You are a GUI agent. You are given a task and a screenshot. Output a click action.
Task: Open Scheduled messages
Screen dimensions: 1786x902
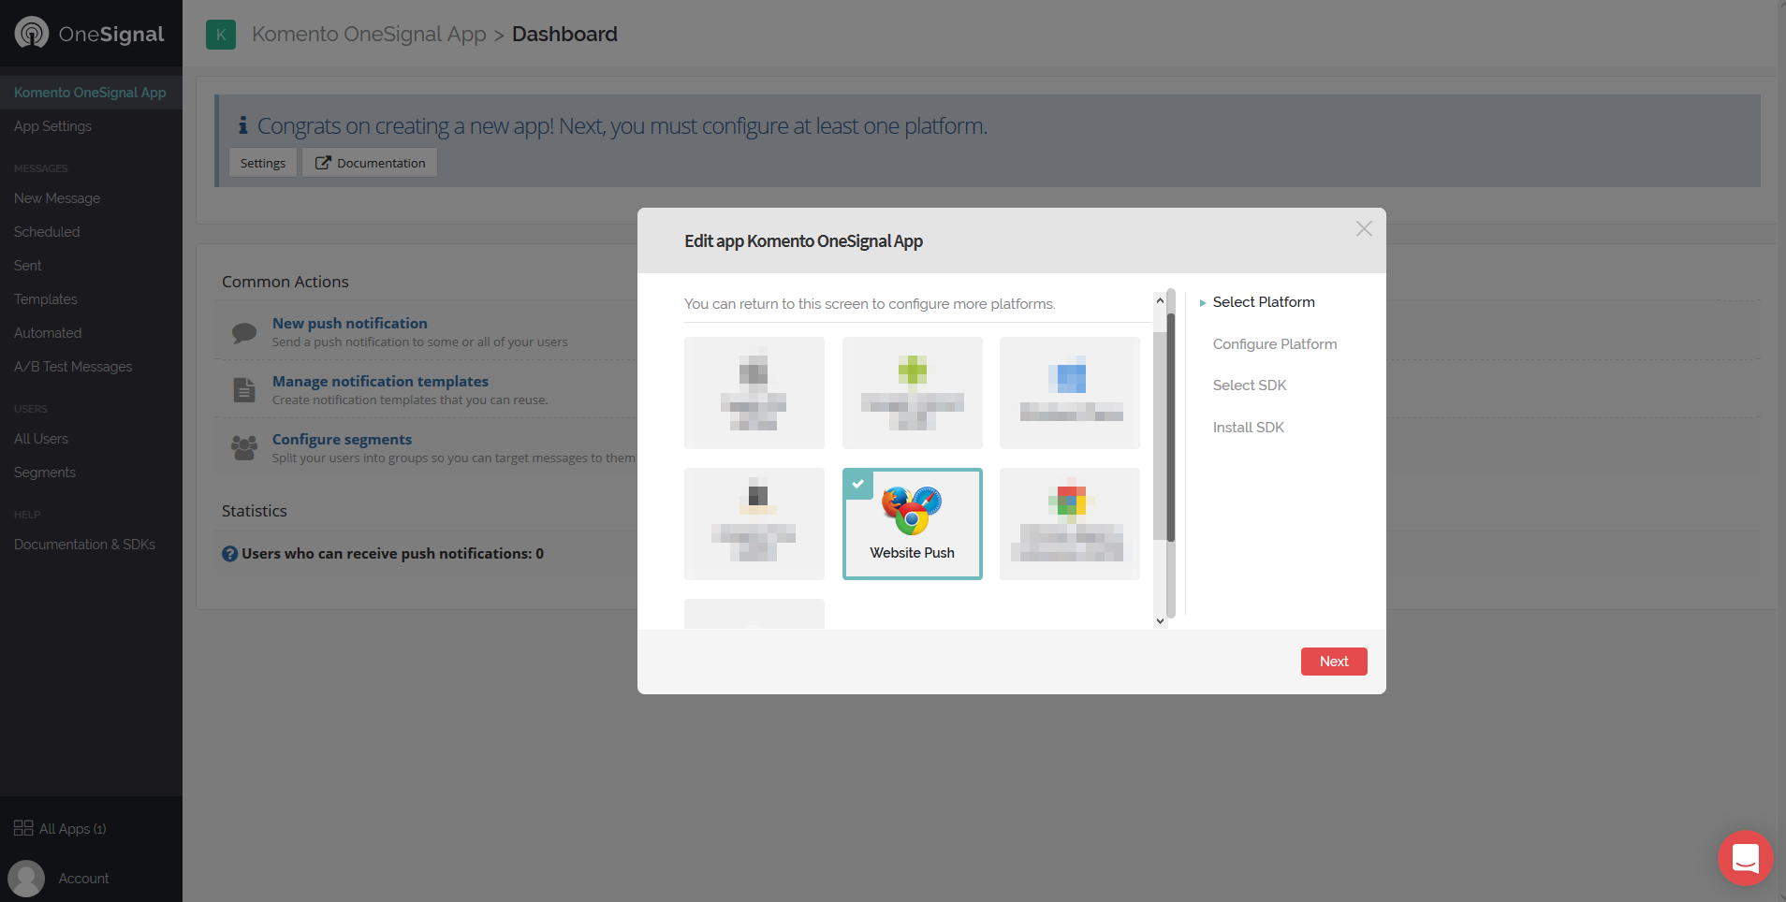point(47,232)
